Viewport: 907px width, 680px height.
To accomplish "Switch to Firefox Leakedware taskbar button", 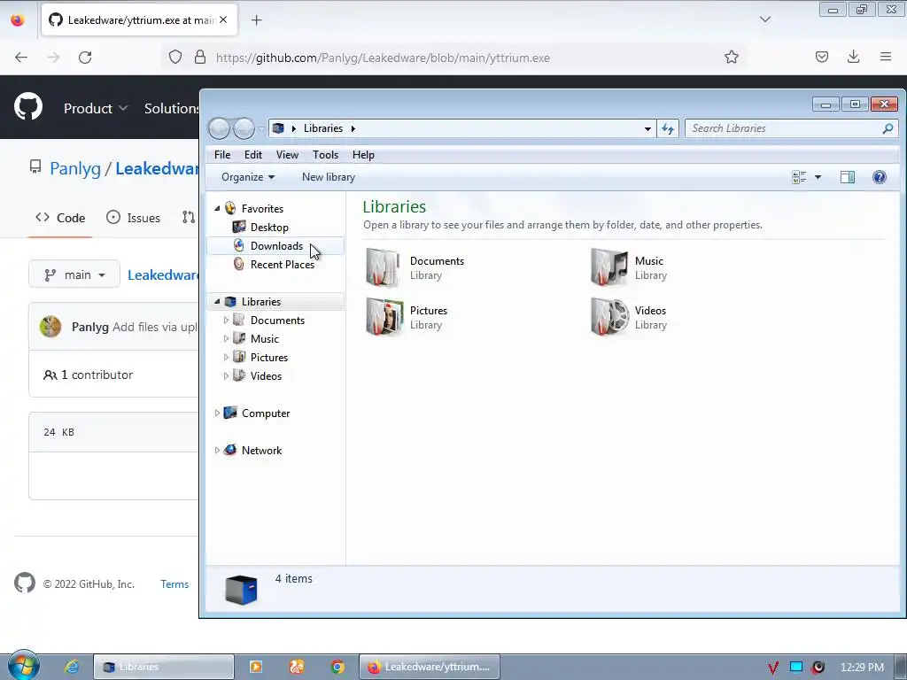I will pos(430,667).
